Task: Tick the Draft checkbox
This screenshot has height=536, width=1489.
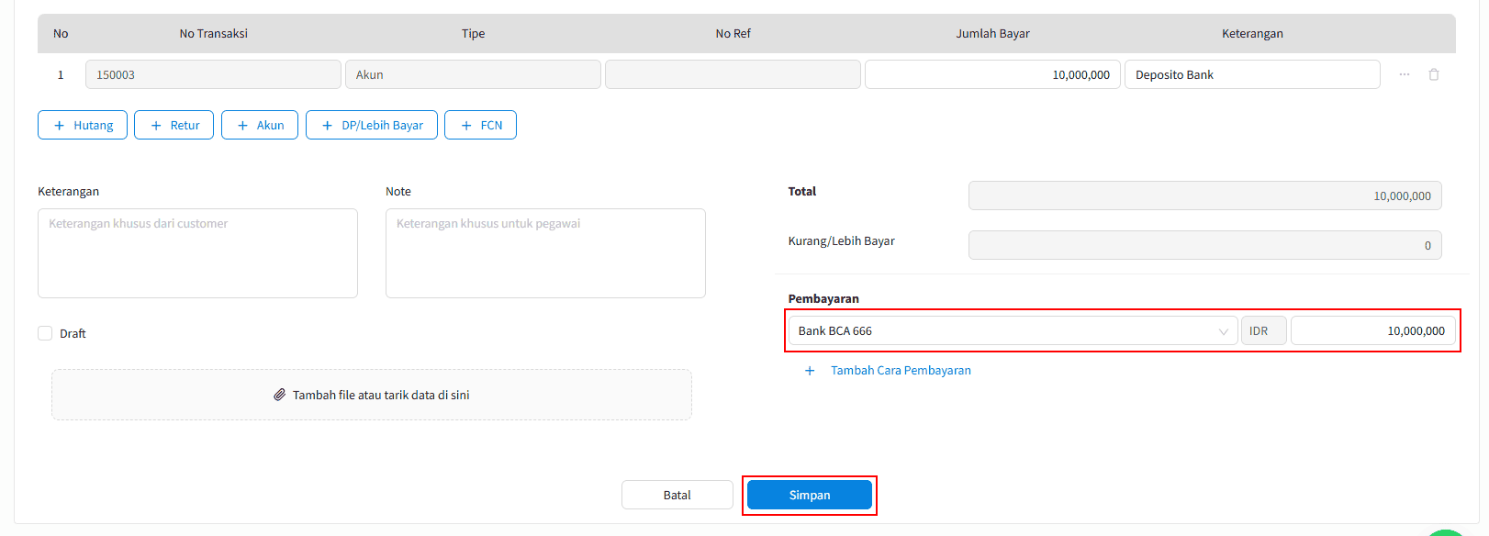Action: [x=45, y=333]
